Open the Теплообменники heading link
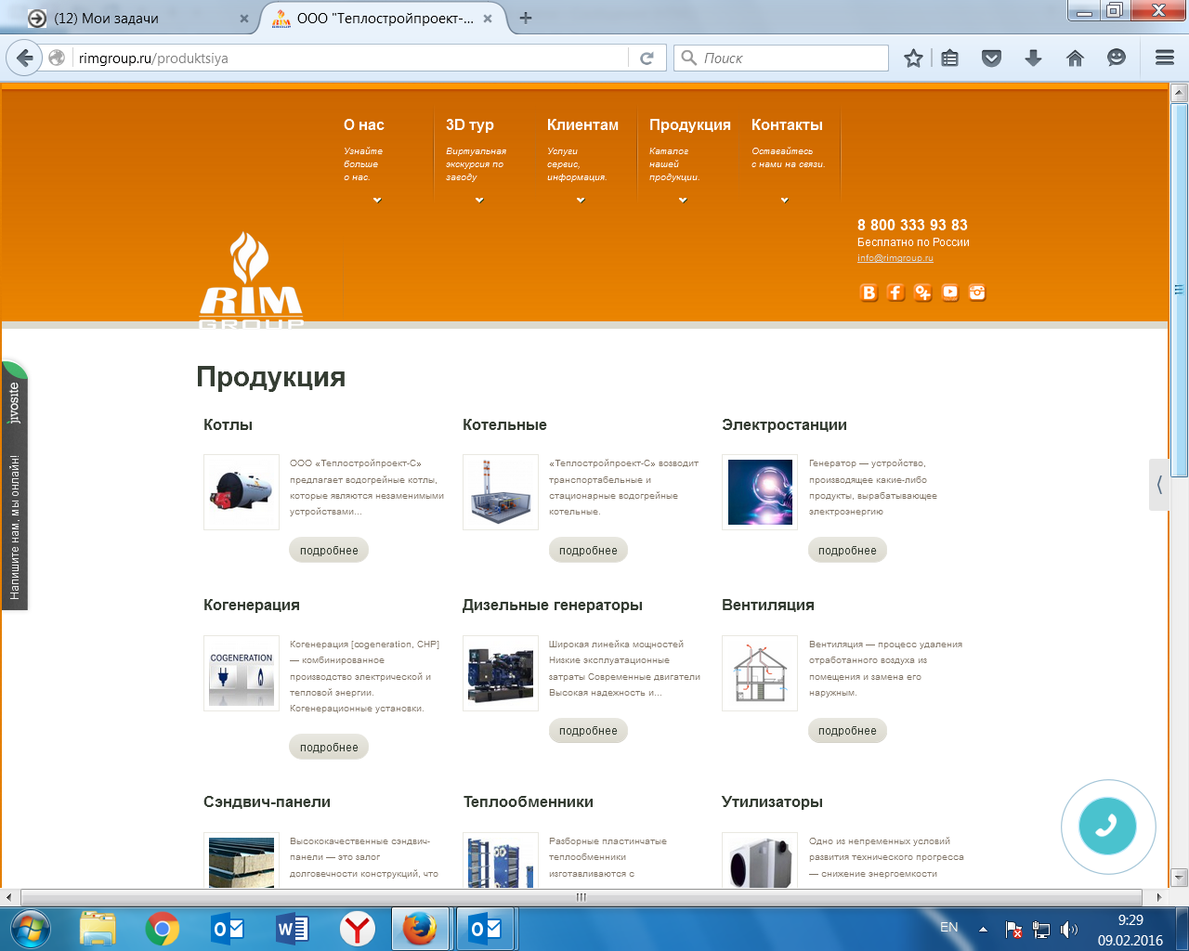Image resolution: width=1189 pixels, height=951 pixels. [529, 801]
